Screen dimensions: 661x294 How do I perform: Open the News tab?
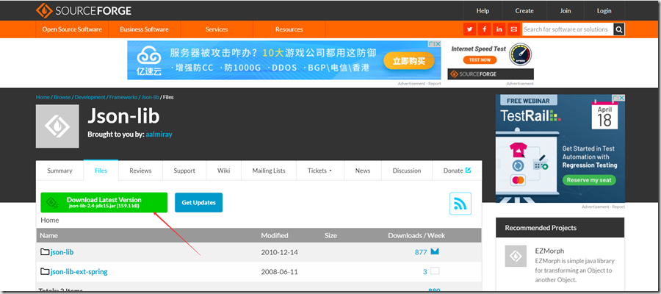point(363,171)
